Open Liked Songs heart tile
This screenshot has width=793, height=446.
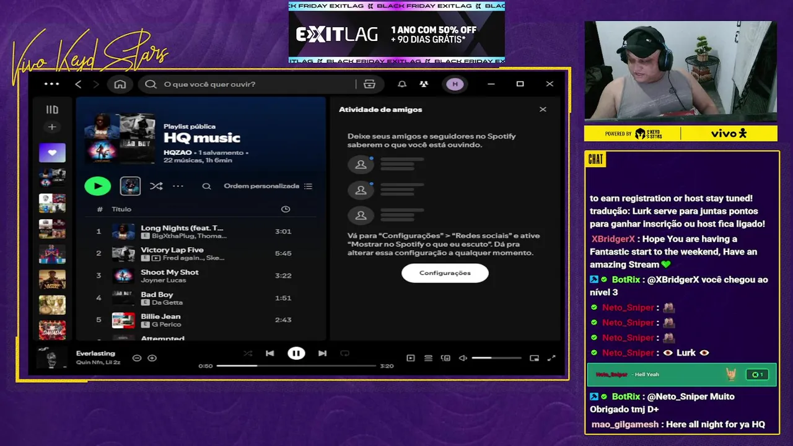52,152
